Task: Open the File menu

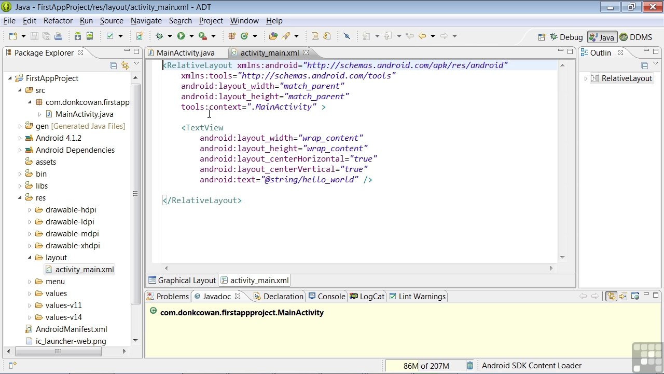Action: click(9, 21)
